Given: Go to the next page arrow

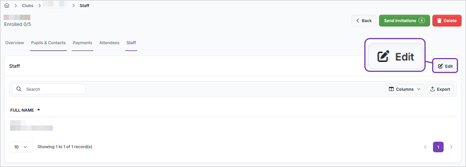Looking at the screenshot, I should [451, 147].
